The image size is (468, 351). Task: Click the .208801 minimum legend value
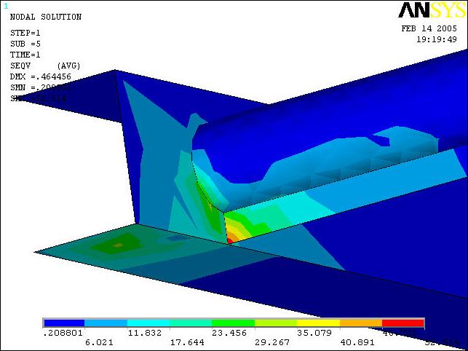tap(64, 333)
